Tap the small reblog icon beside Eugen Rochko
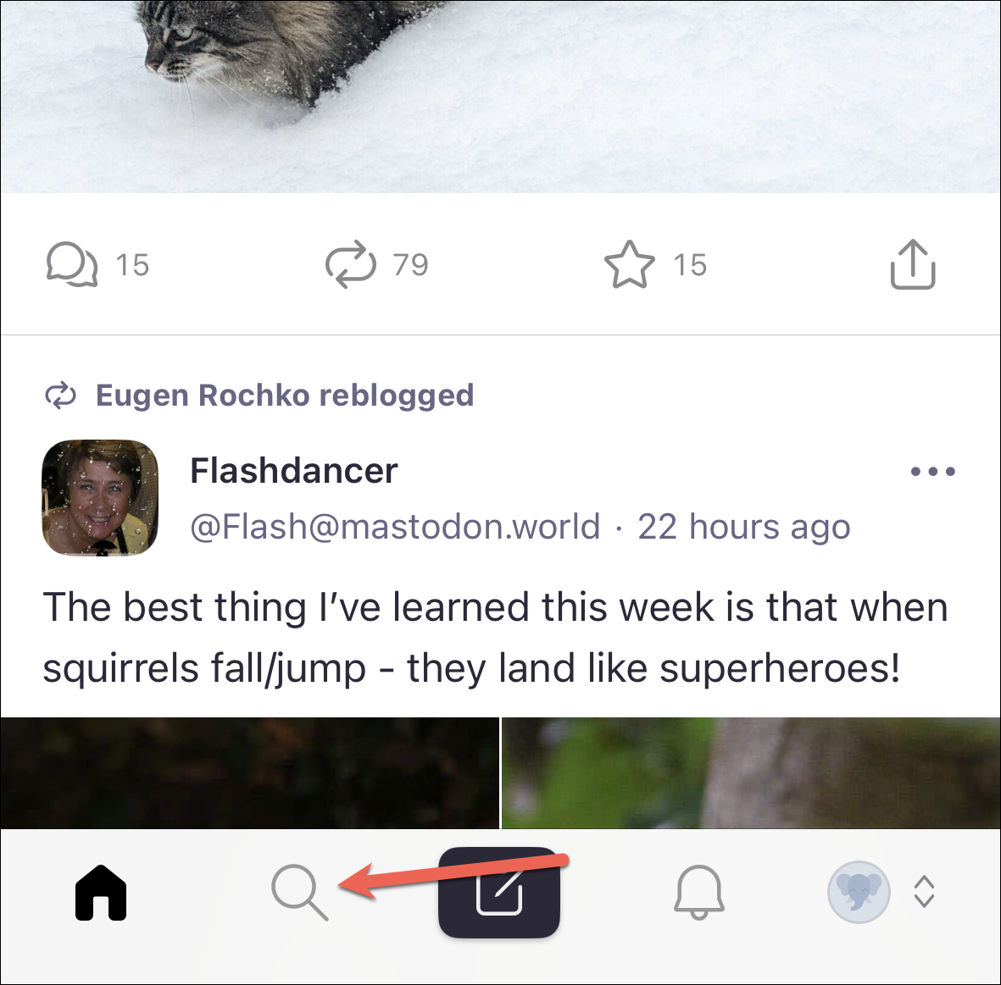 61,396
